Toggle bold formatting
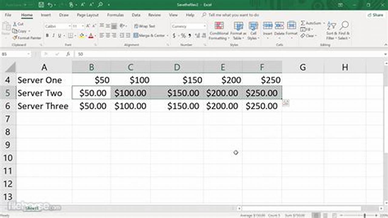 tap(47, 35)
